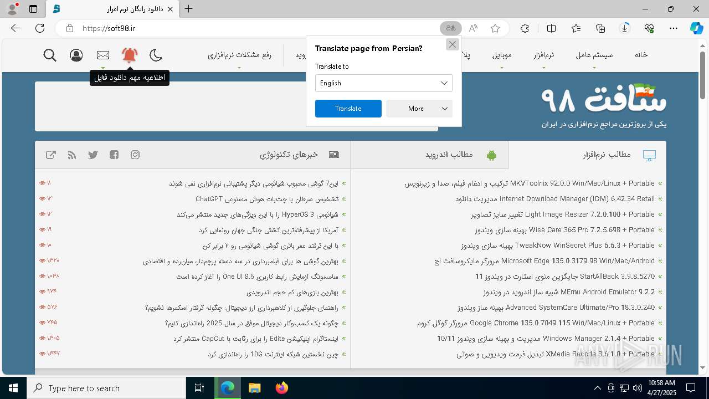Open خبرهای تکنولوژی section heading

coord(289,155)
